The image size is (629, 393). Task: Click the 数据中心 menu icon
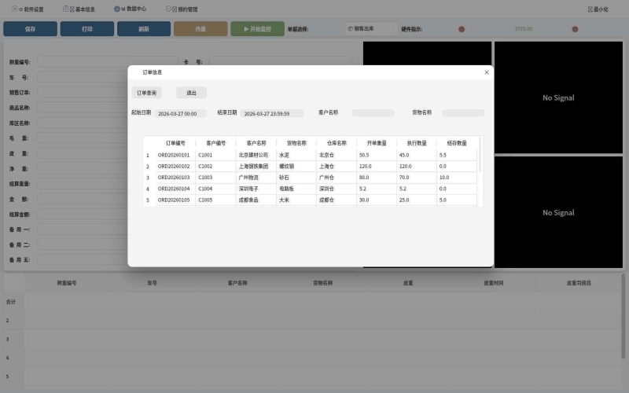tap(117, 9)
